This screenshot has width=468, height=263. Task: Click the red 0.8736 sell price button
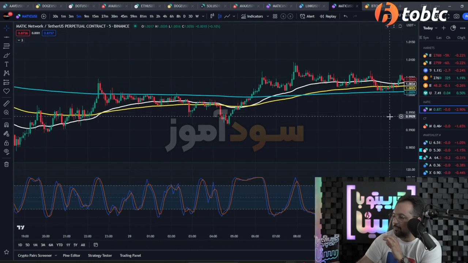[x=23, y=33]
